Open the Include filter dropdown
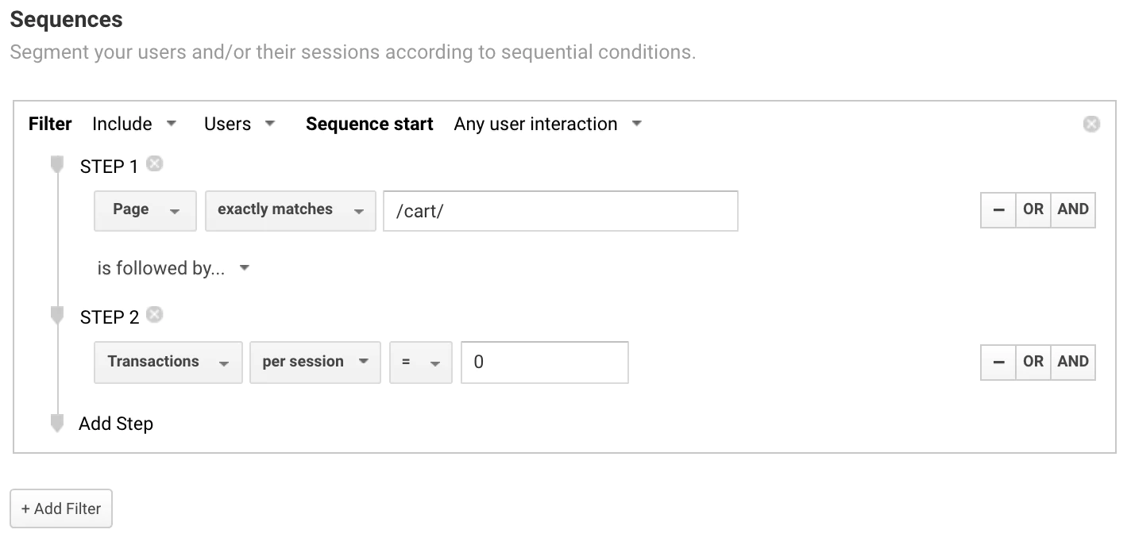 pyautogui.click(x=134, y=124)
